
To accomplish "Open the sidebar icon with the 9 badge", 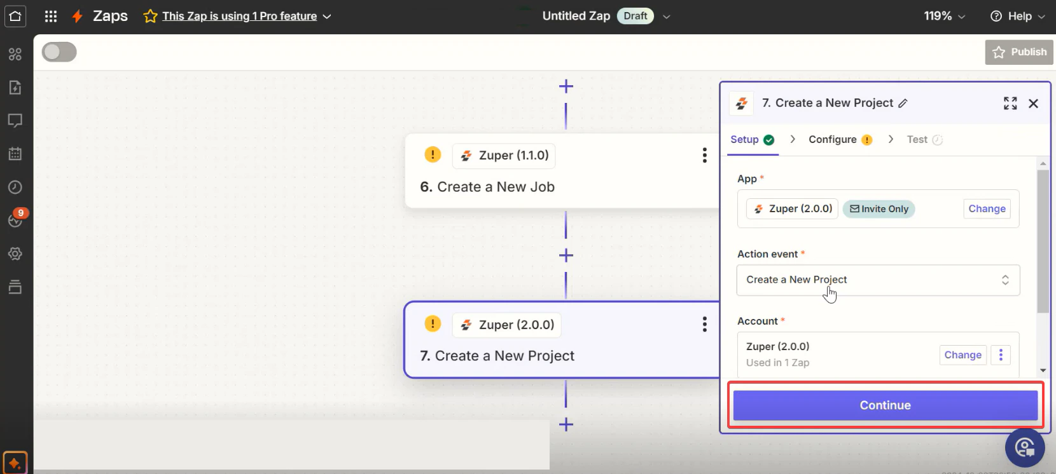I will click(x=15, y=219).
